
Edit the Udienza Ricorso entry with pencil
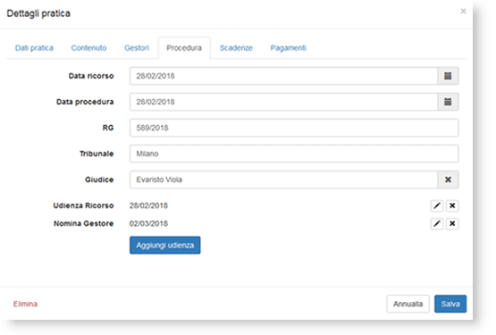click(x=437, y=205)
